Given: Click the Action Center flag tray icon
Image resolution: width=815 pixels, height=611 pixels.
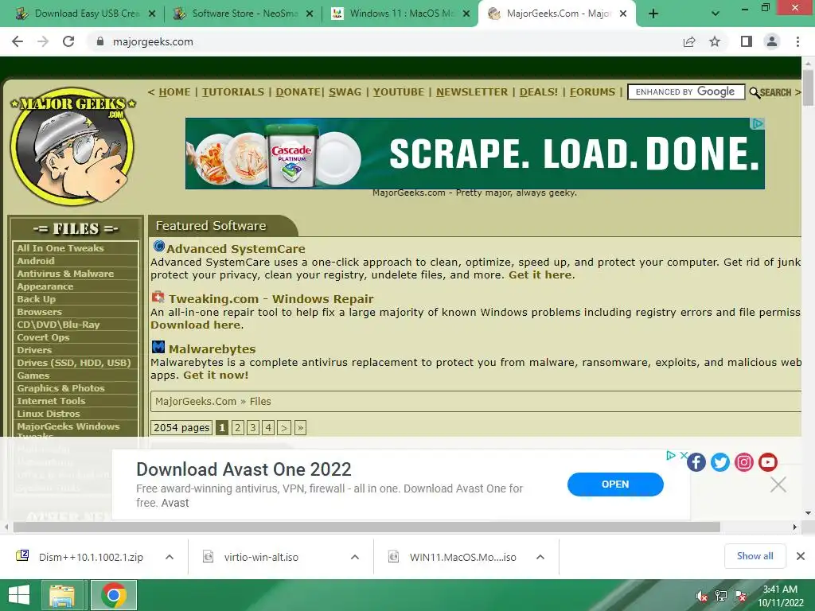Looking at the screenshot, I should tap(740, 596).
